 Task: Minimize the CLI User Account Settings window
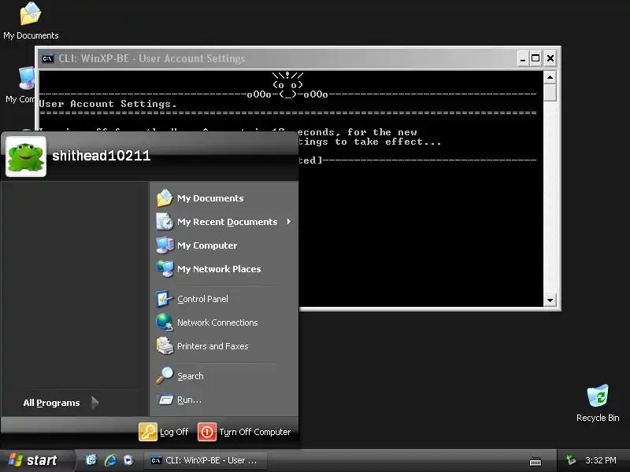[522, 58]
